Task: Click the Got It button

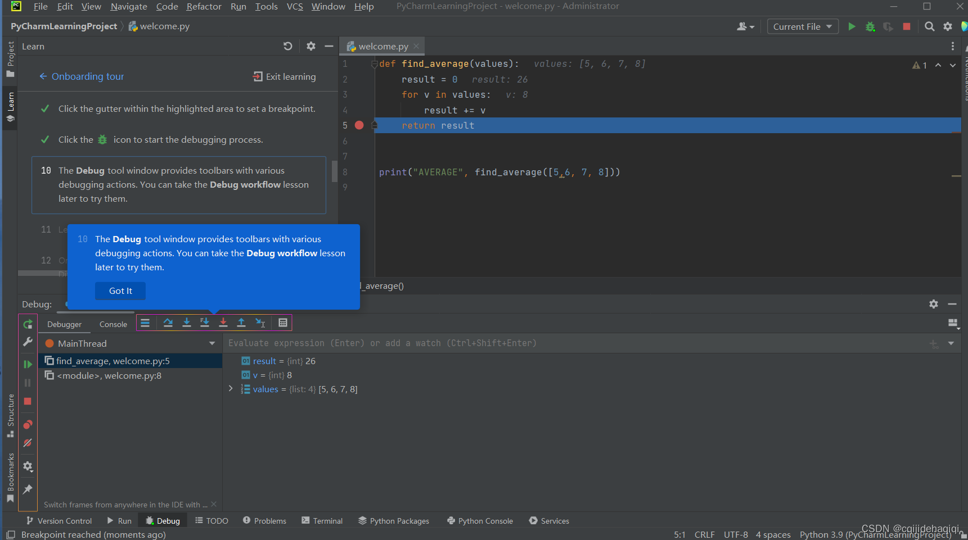Action: click(120, 291)
